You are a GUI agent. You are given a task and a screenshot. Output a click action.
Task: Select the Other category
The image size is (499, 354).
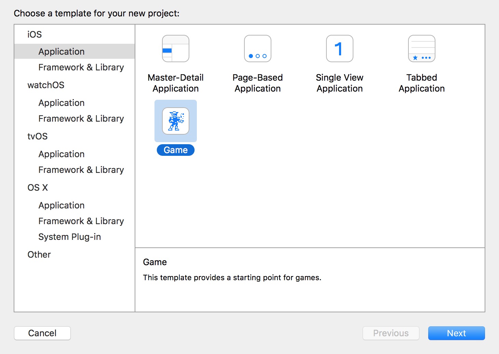(39, 255)
